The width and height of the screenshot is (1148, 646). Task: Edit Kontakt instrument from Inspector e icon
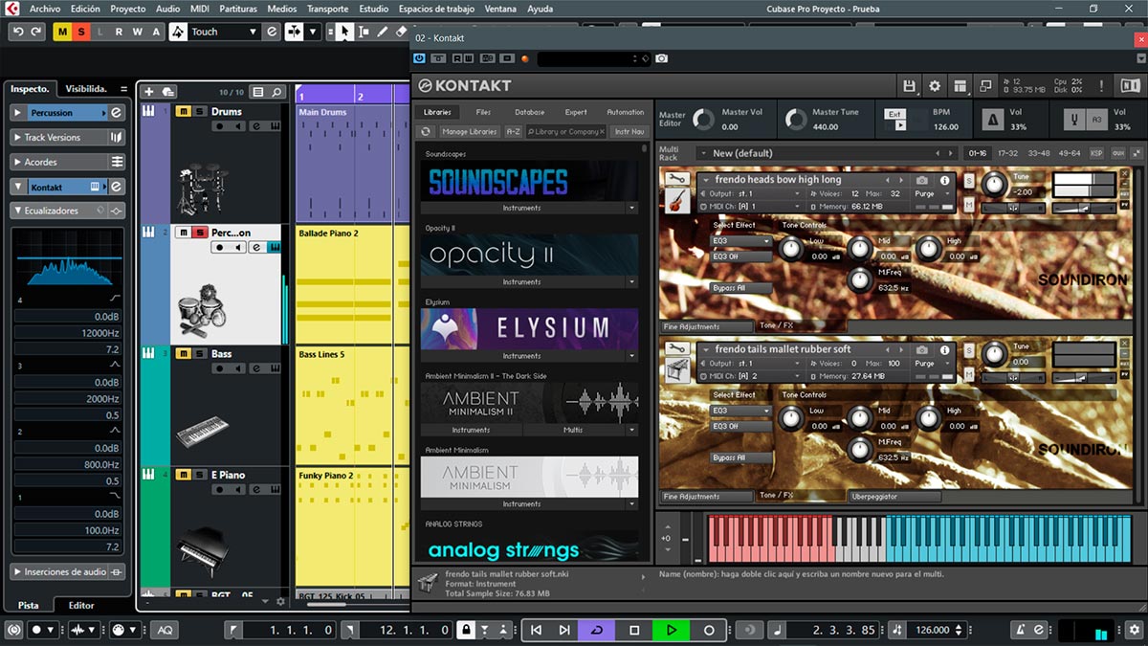pos(116,187)
